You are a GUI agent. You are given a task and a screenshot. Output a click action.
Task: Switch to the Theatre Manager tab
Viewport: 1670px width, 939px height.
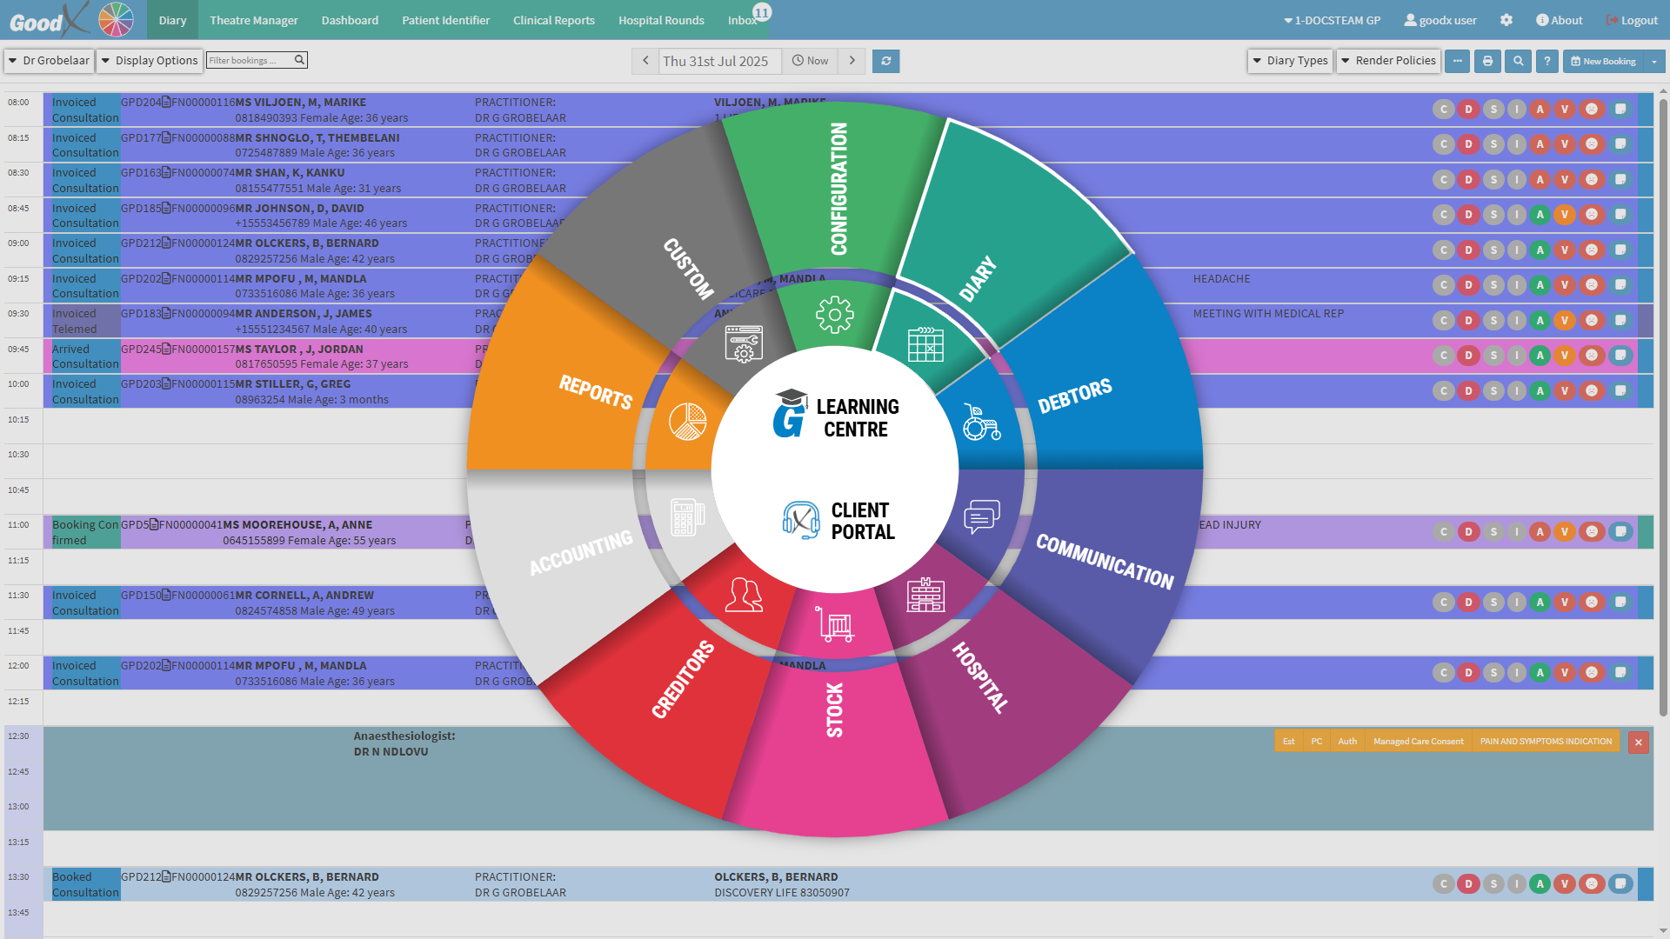[254, 20]
